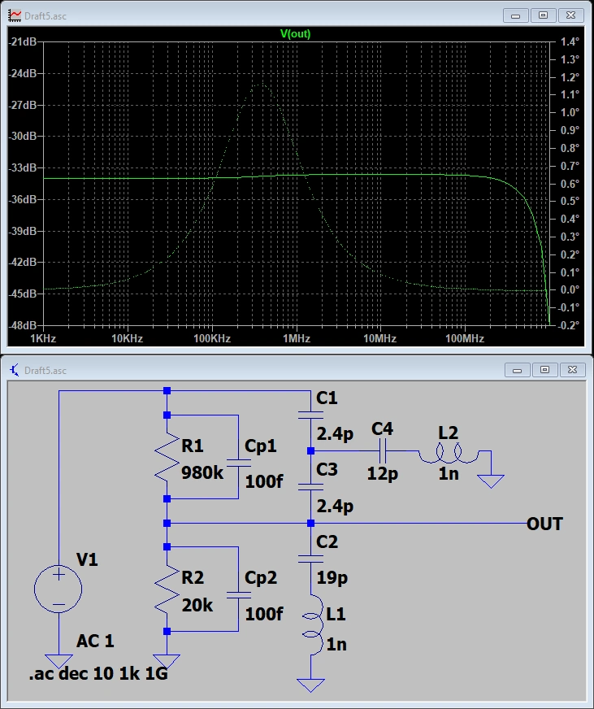Click the left dB magnitude axis
594x709 pixels.
pos(22,183)
